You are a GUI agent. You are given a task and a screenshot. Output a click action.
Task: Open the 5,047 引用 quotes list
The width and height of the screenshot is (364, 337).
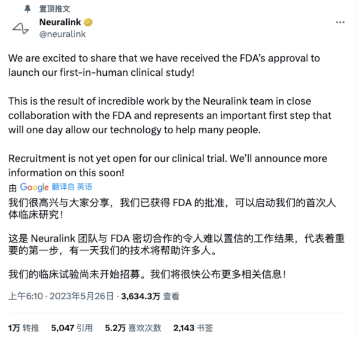point(72,328)
